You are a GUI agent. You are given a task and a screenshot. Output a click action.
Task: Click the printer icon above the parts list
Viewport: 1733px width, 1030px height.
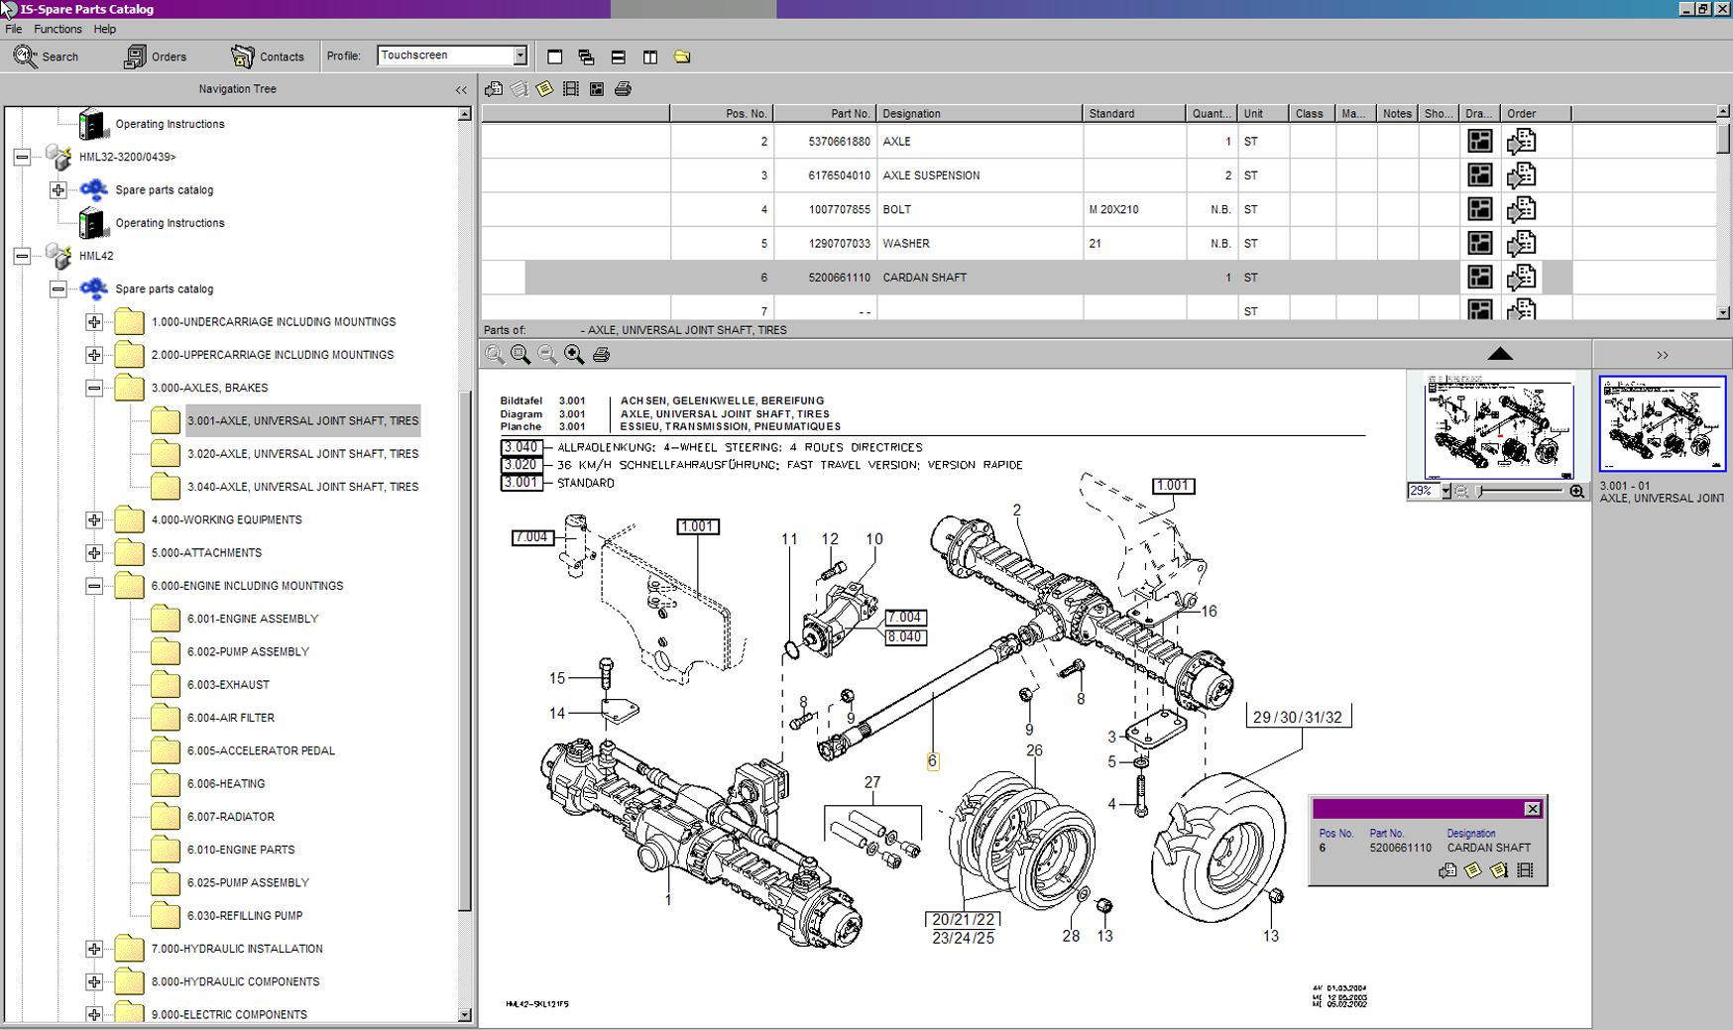point(623,89)
